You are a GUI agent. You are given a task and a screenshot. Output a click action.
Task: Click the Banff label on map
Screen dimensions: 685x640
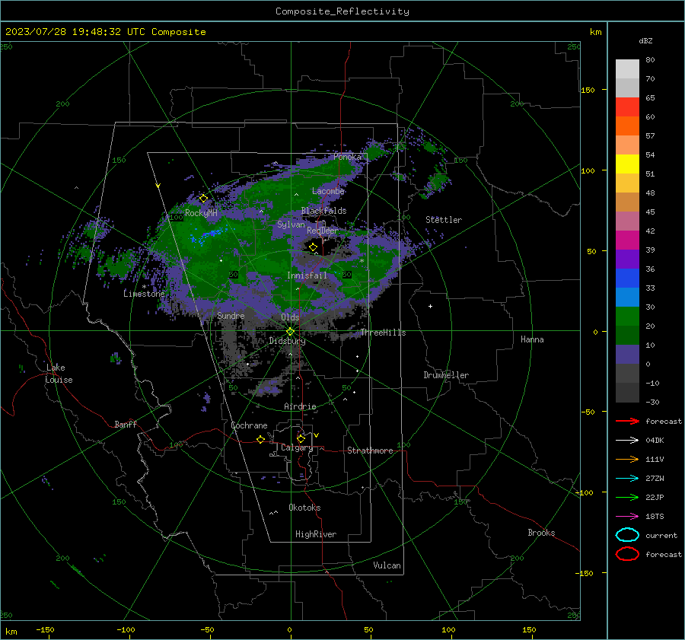(126, 424)
